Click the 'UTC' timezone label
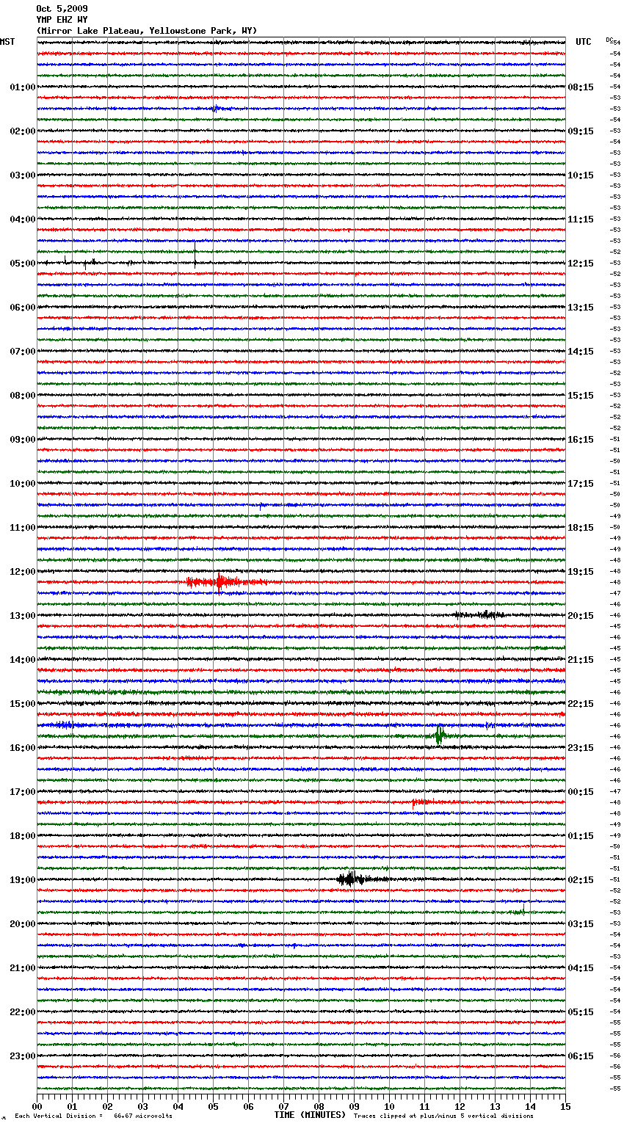The height and width of the screenshot is (1126, 624). (583, 42)
